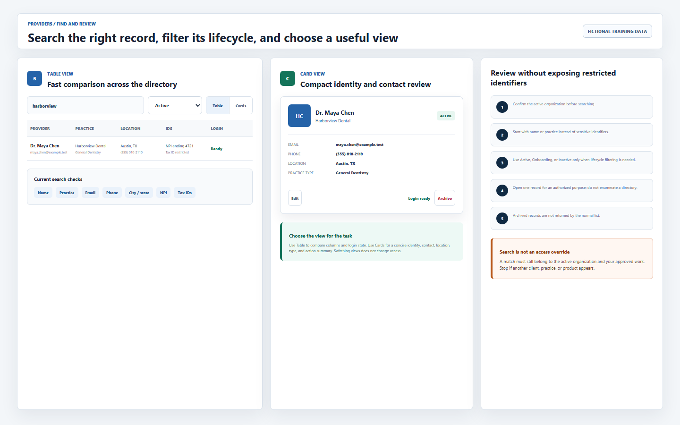
Task: Click the LOCATION column header
Action: (130, 128)
